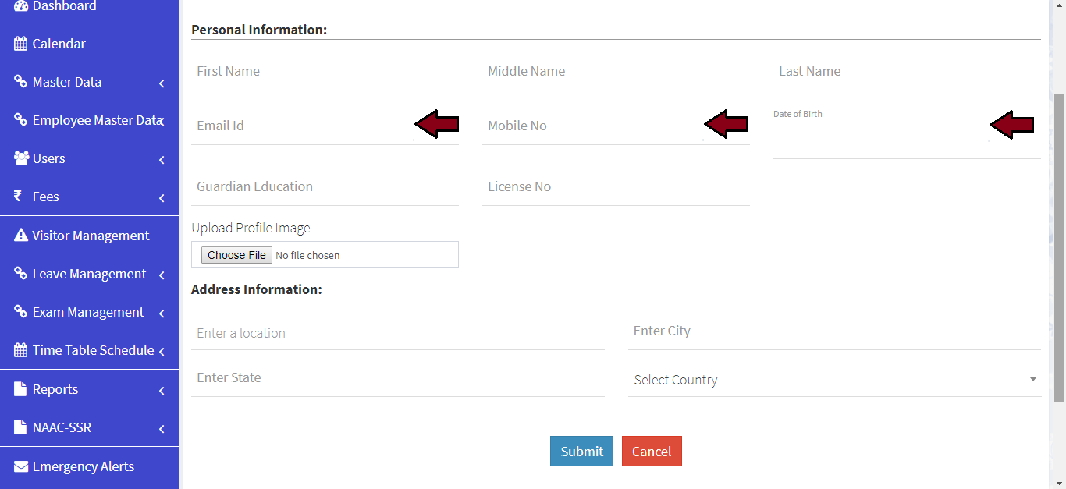Click the rupee Fees icon
This screenshot has width=1066, height=489.
coord(19,197)
